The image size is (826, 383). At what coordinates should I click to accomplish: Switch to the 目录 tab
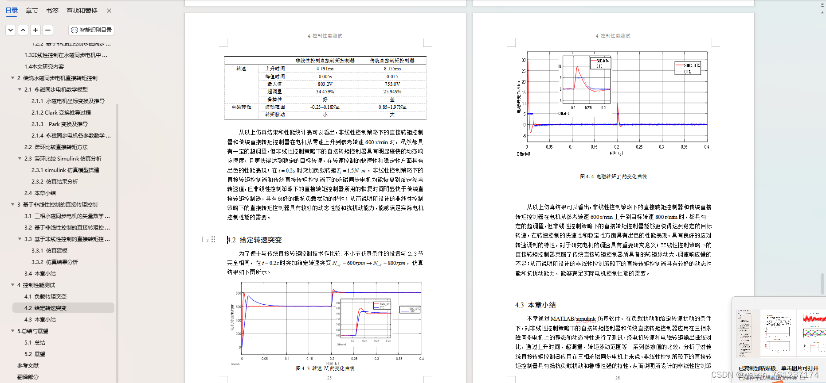[x=12, y=10]
